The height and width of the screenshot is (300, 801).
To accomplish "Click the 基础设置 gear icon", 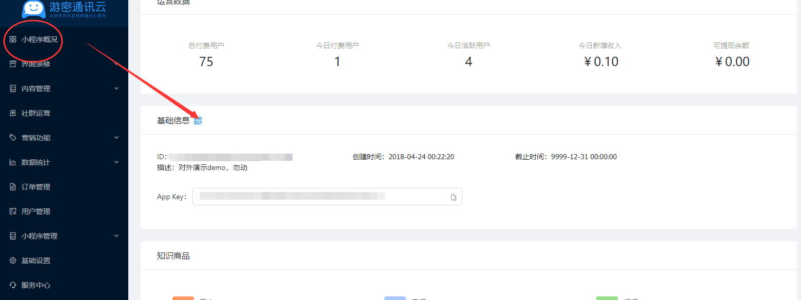I will pos(13,261).
